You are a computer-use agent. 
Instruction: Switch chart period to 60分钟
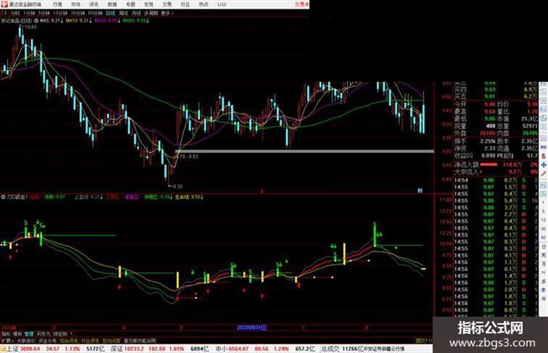click(95, 13)
